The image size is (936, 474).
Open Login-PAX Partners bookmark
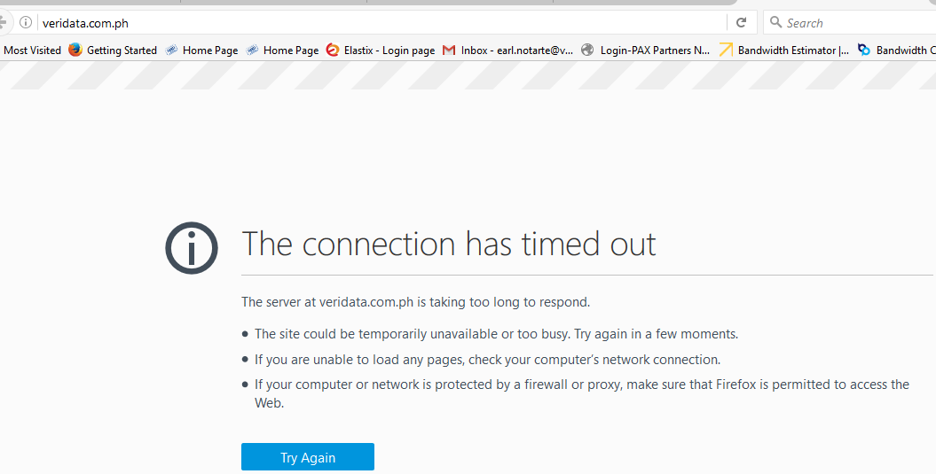click(x=646, y=51)
